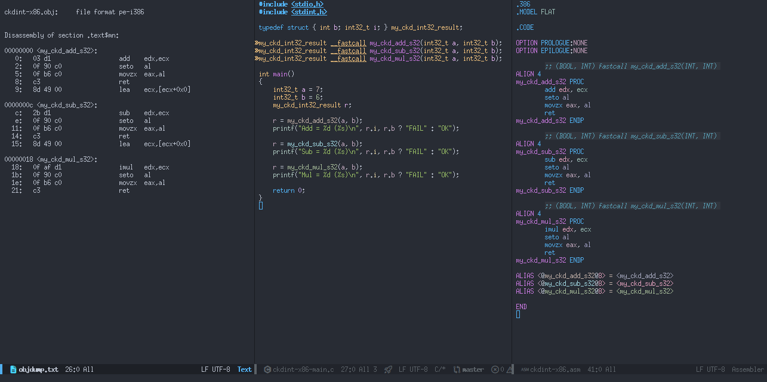The image size is (767, 382).
Task: Click the 26:0 All position indicator
Action: pyautogui.click(x=79, y=369)
